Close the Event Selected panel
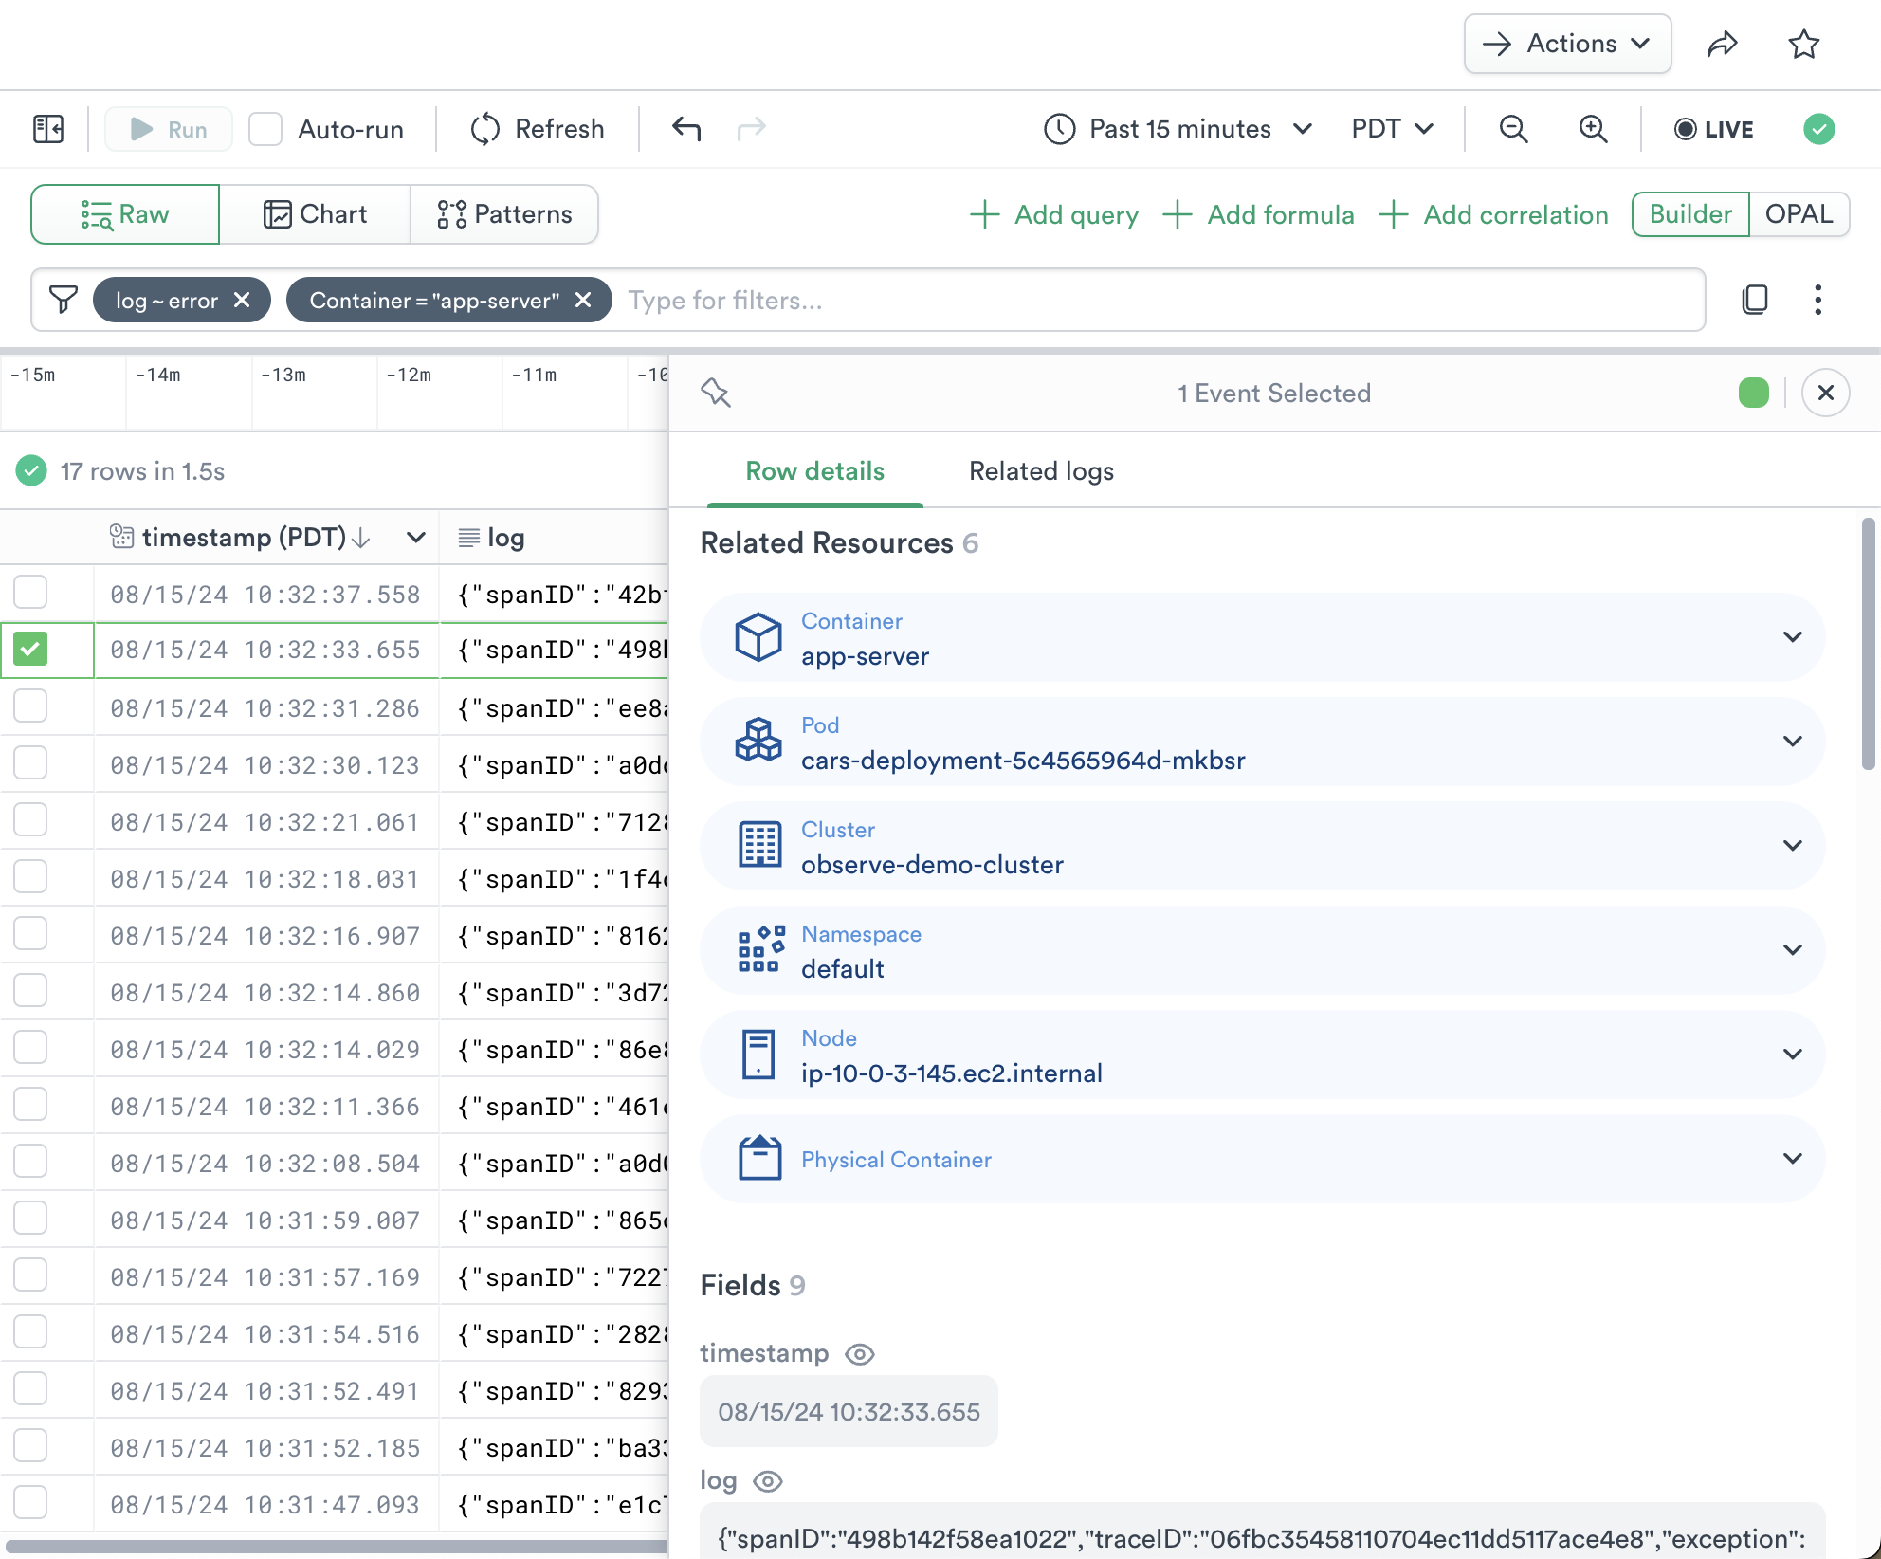 coord(1825,393)
